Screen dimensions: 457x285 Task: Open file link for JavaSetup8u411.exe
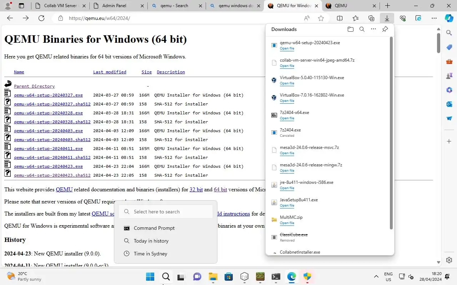click(x=287, y=206)
